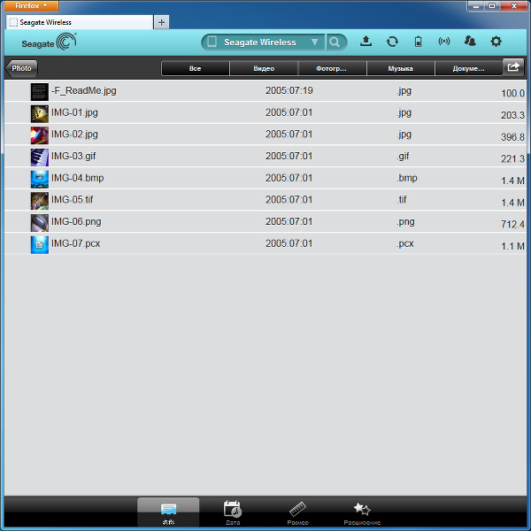Viewport: 531px width, 531px height.
Task: Click the .bmp extension cell
Action: (407, 178)
